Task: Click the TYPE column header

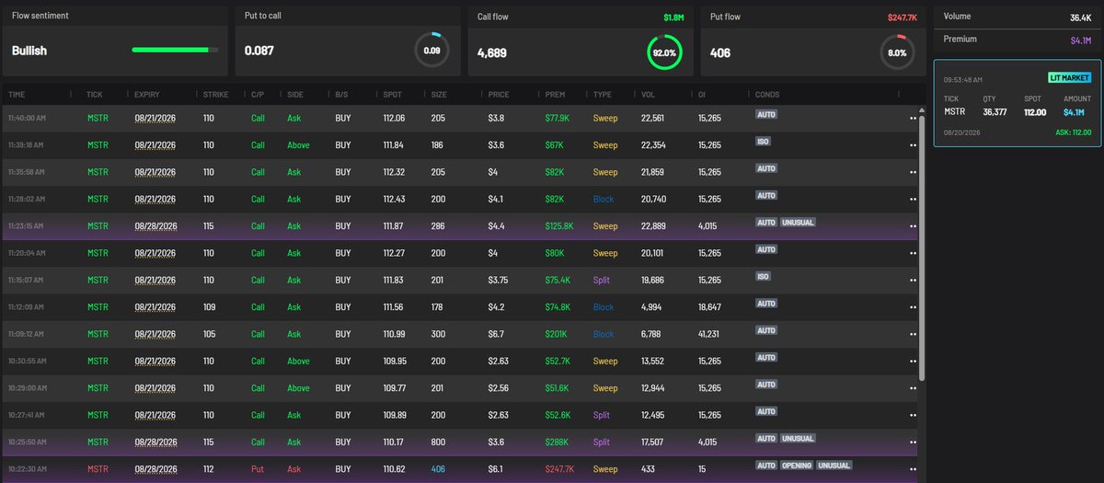Action: click(x=602, y=95)
